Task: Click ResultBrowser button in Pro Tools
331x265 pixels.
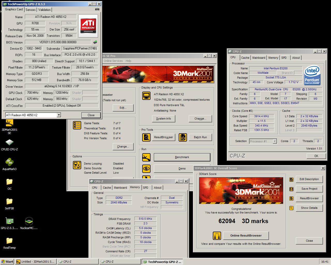Action: [163, 137]
